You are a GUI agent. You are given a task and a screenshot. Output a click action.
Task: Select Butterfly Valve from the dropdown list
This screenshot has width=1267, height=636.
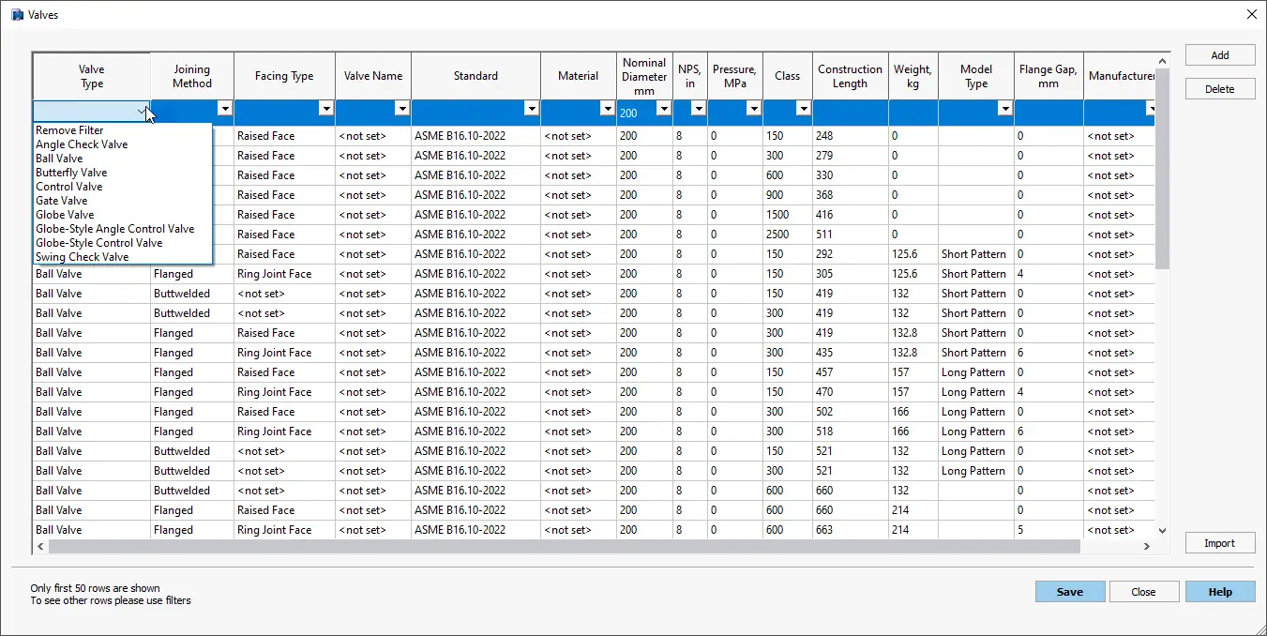[x=71, y=172]
